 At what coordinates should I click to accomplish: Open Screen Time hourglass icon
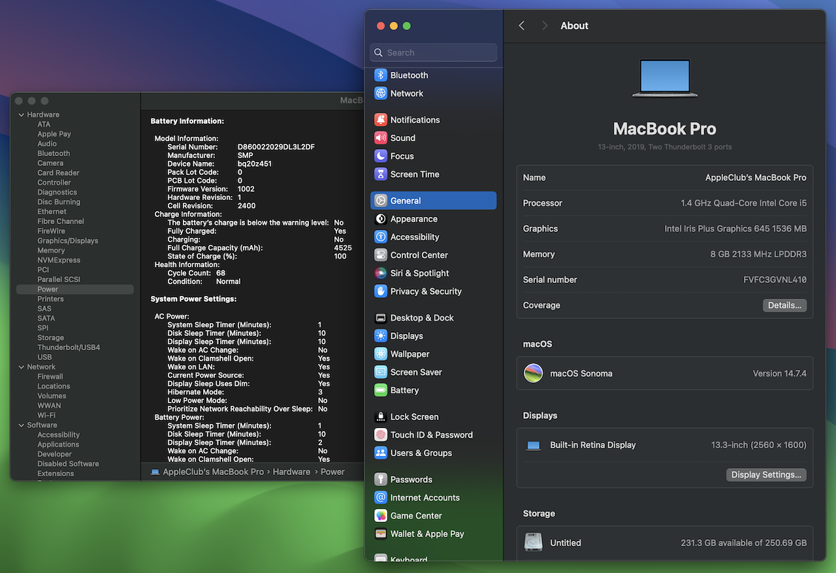click(x=381, y=174)
